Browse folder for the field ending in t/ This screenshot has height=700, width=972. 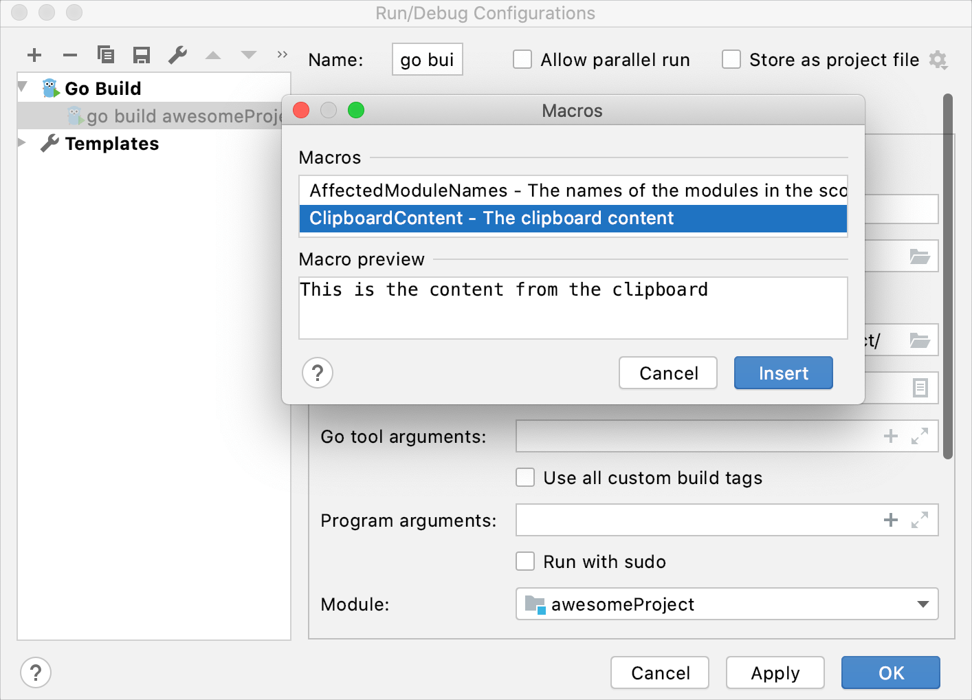[x=920, y=340]
